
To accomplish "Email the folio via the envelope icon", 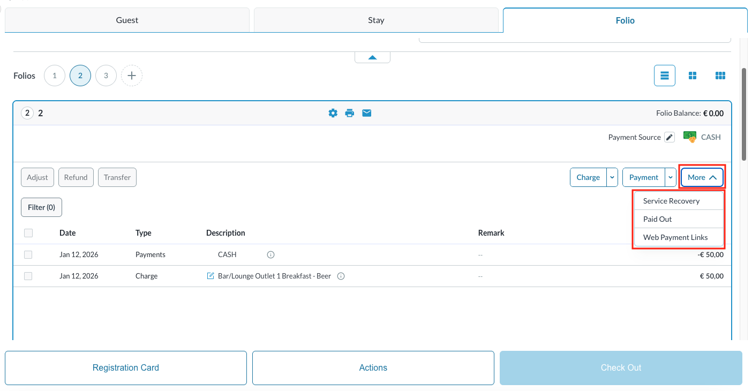I will 366,113.
